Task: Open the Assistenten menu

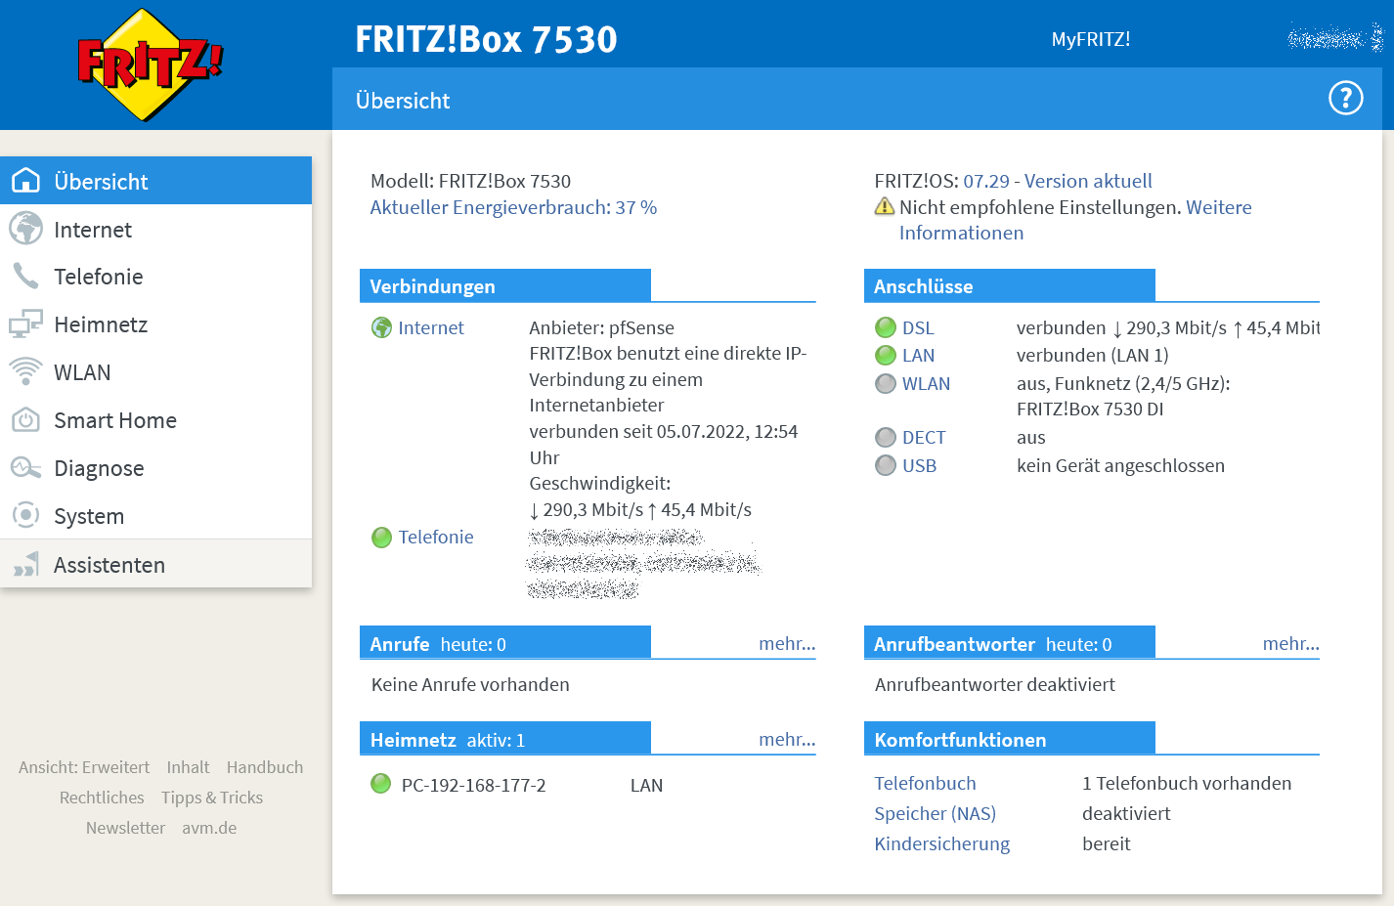Action: [x=156, y=564]
